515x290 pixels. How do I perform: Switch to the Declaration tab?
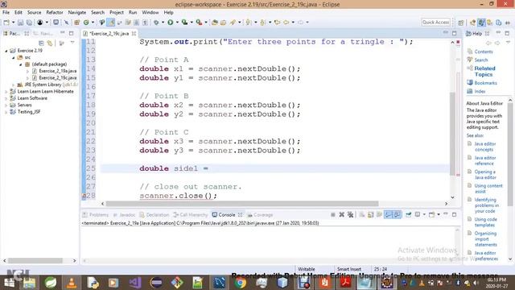pyautogui.click(x=154, y=215)
